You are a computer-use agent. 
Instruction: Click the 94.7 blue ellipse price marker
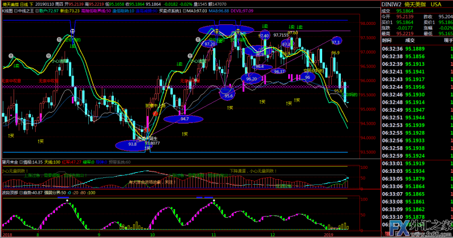185,119
